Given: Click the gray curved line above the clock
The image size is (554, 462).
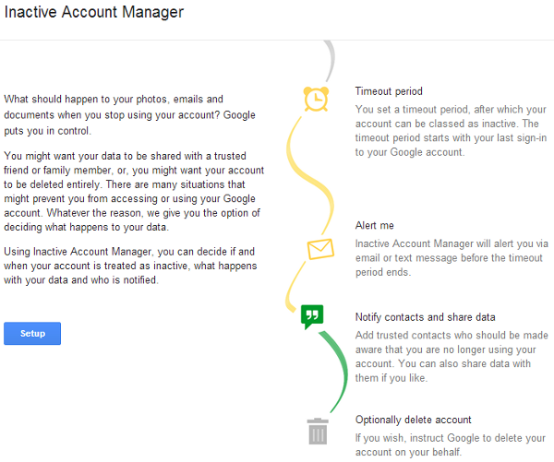Looking at the screenshot, I should click(330, 61).
